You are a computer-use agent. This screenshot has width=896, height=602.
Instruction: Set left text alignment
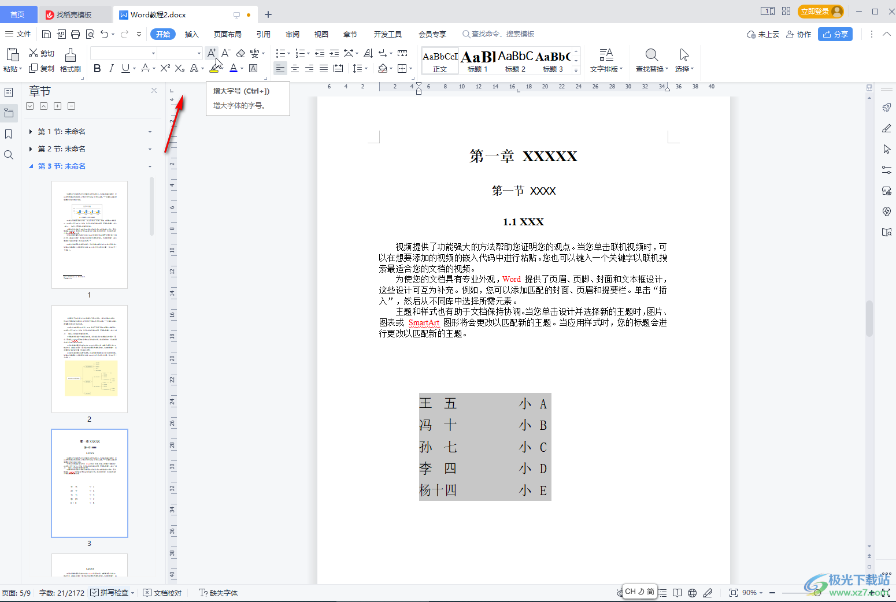tap(280, 68)
